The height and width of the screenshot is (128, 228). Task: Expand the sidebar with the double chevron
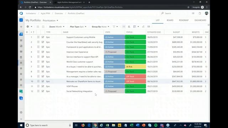click(x=21, y=119)
